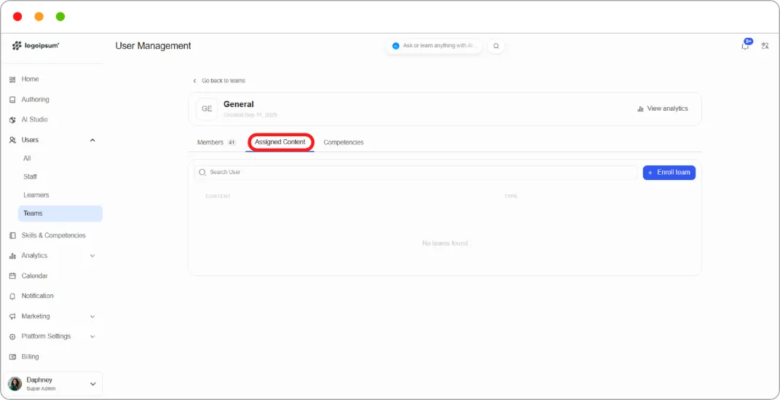Screen dimensions: 780x400
Task: Click the back arrow beside Go back to teams
Action: coord(194,81)
